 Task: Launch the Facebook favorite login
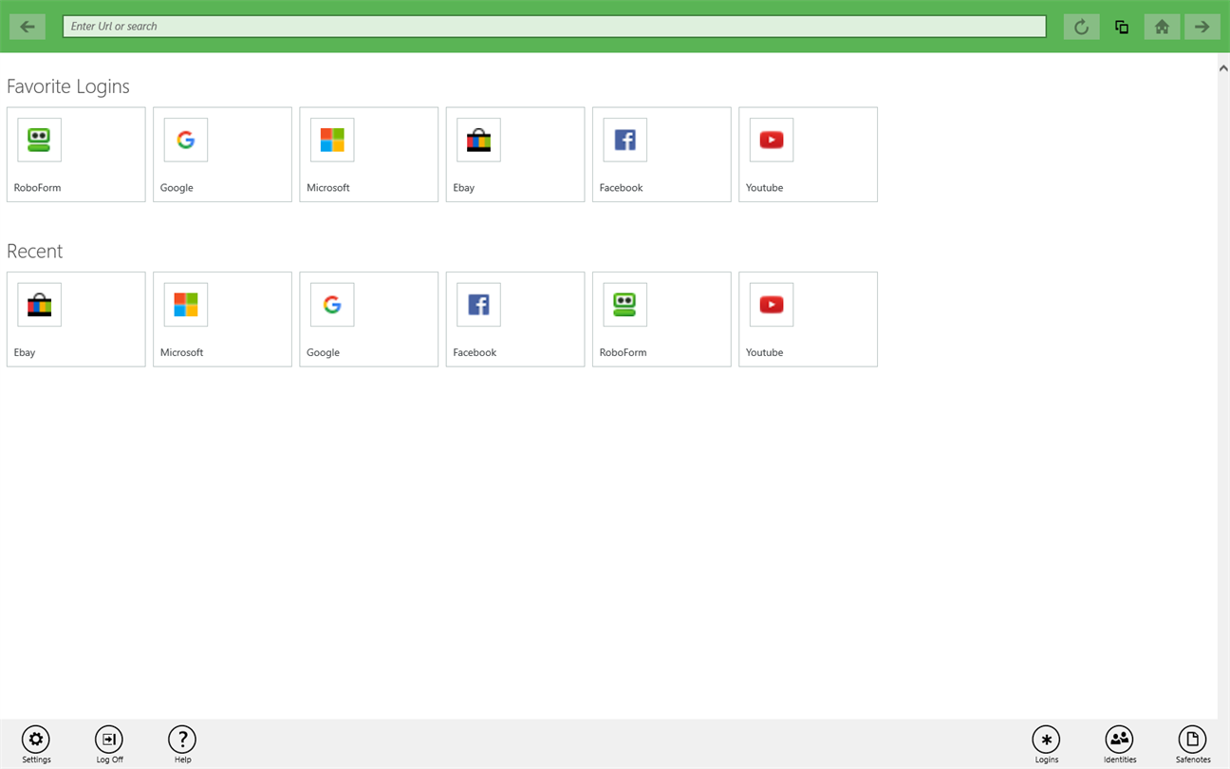click(x=662, y=154)
